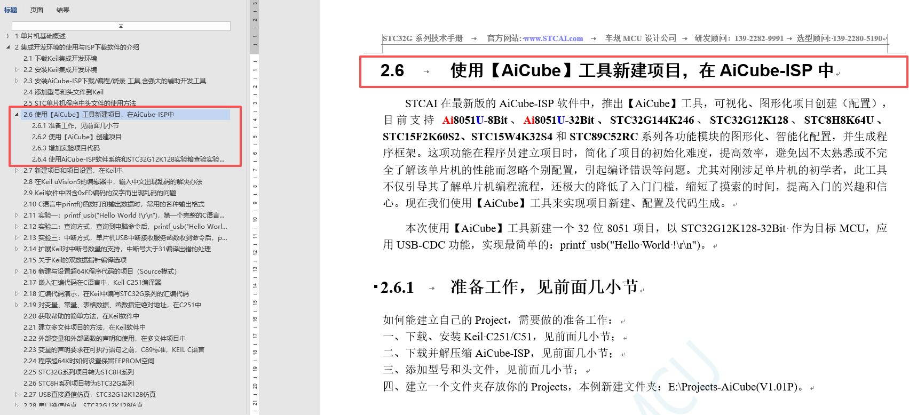Switch to the 标题 navigation tab
This screenshot has width=909, height=415.
tap(11, 10)
